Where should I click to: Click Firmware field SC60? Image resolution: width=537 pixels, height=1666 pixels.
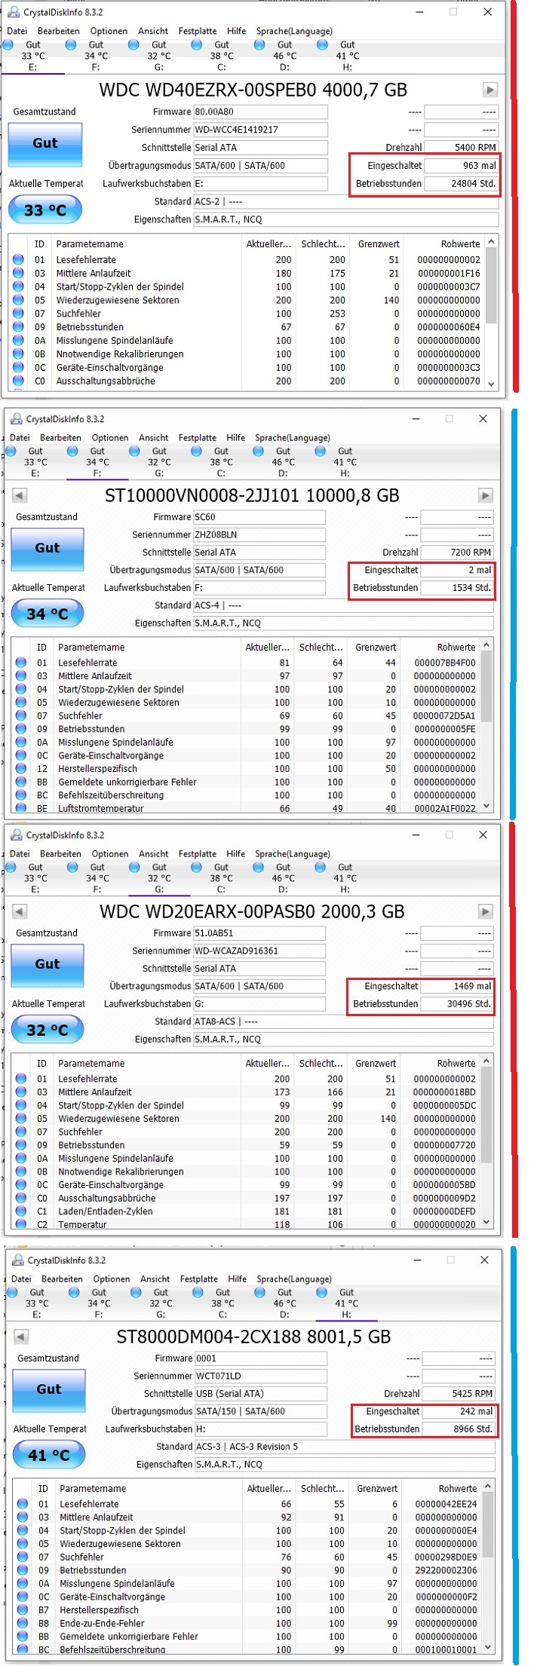[259, 517]
